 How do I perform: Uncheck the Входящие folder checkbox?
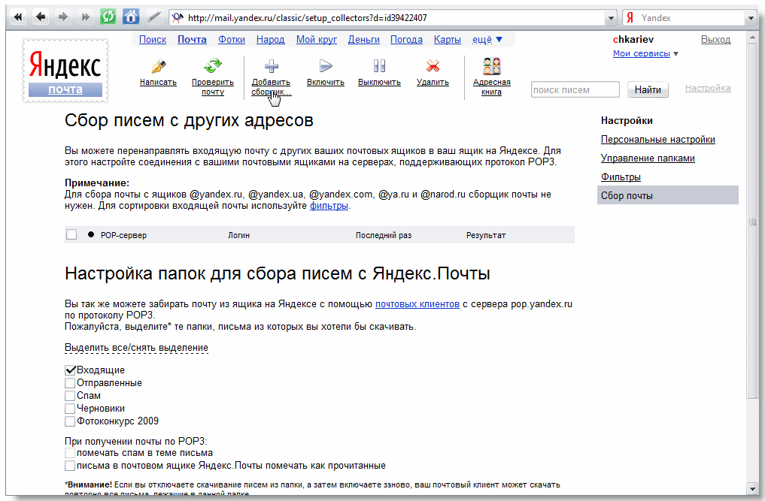[x=71, y=370]
